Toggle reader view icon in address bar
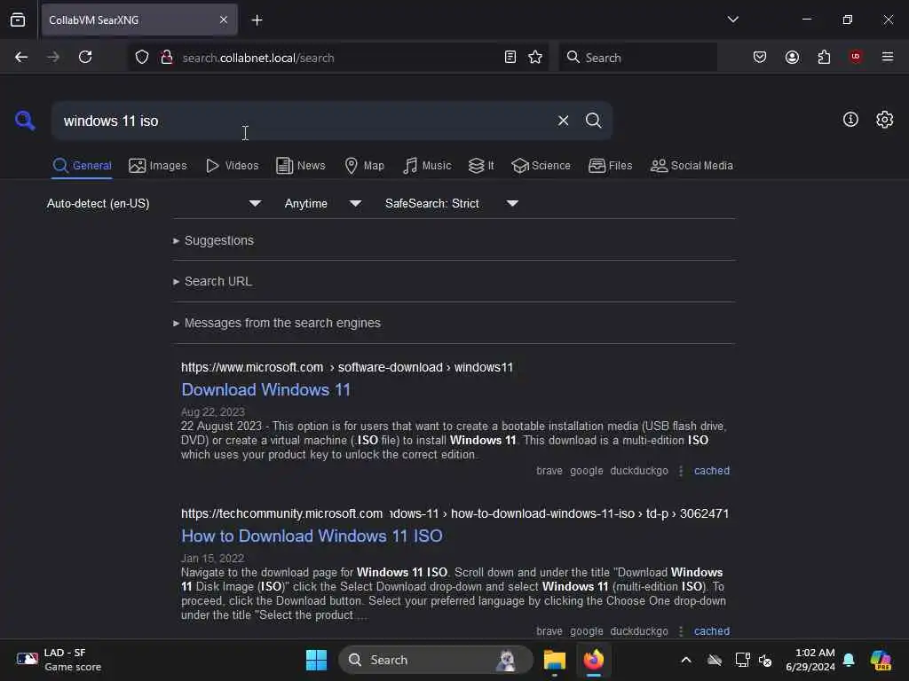The image size is (909, 681). coord(510,57)
